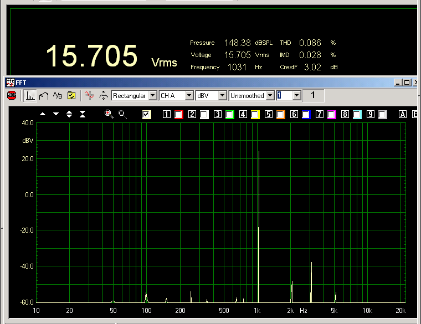Click overlay button A

click(x=402, y=115)
